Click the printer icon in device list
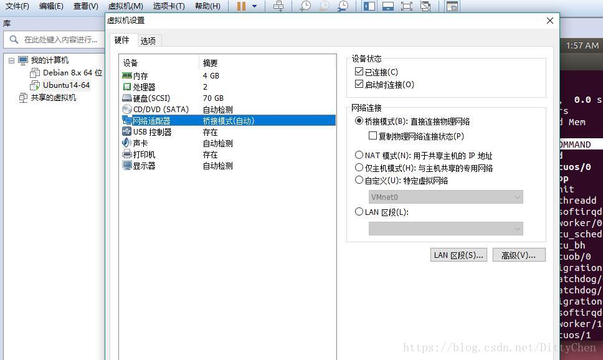 point(127,154)
